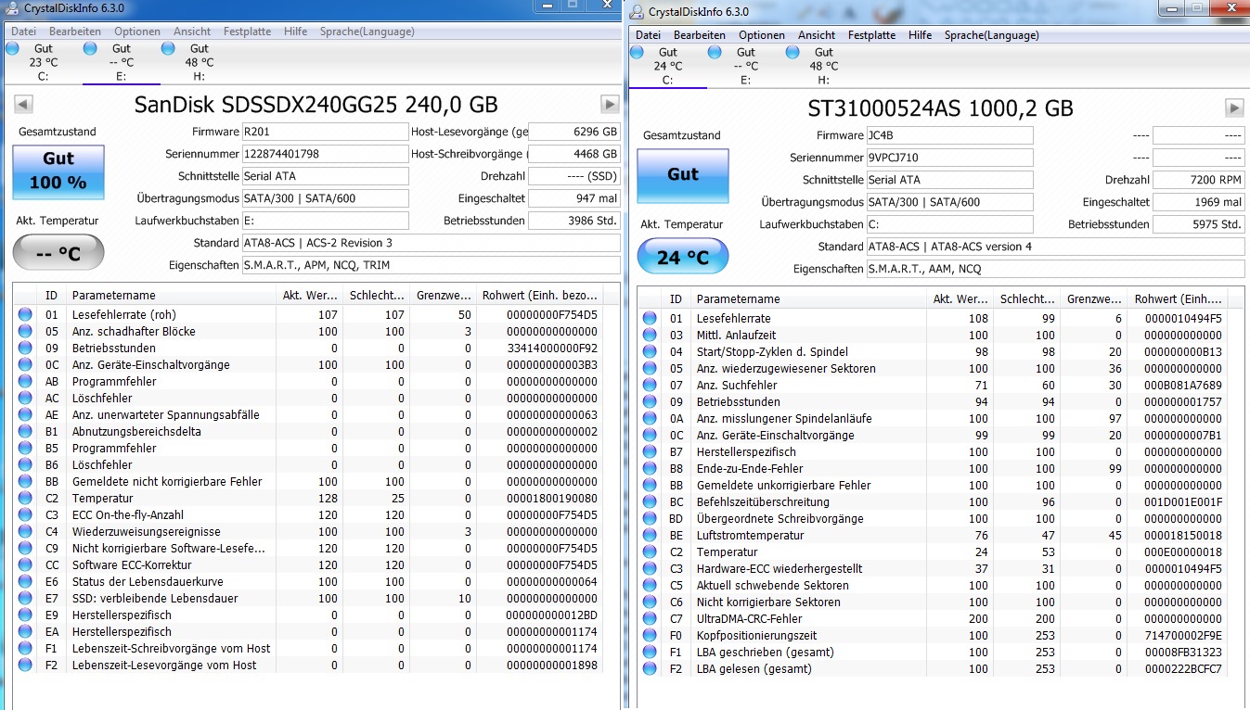Click status orb for Befehlszeitüberschreitung row
Screen dimensions: 1250x710
(650, 502)
